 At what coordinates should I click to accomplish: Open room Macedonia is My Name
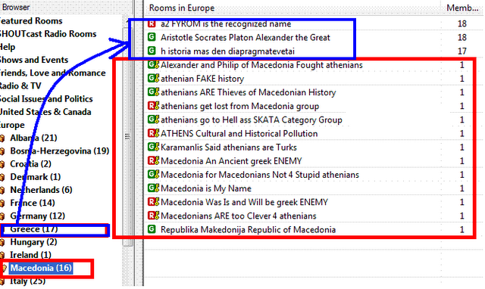tap(206, 188)
